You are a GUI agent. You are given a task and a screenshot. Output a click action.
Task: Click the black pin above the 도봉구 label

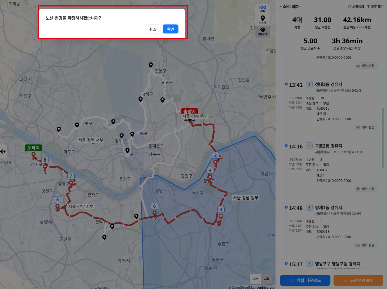click(x=151, y=65)
